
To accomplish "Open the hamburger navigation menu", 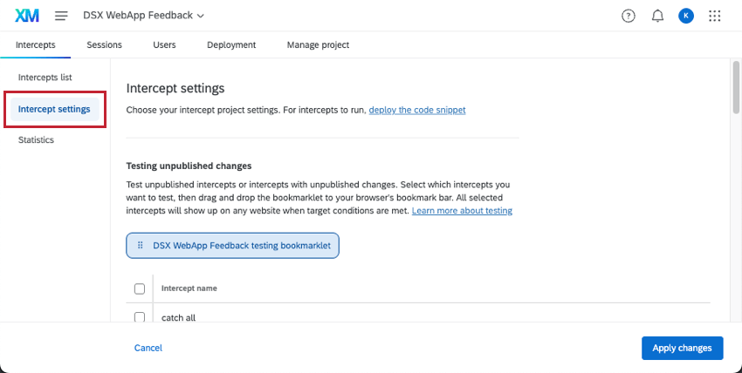I will coord(61,16).
